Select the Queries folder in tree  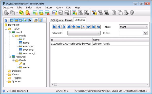(x=16, y=81)
